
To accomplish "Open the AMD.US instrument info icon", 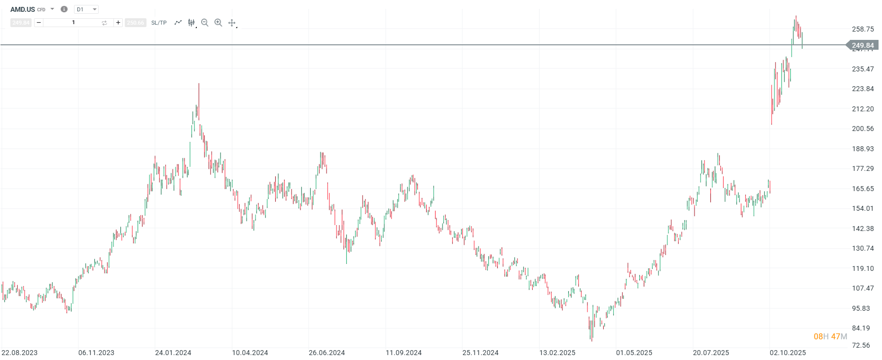I will click(x=64, y=9).
